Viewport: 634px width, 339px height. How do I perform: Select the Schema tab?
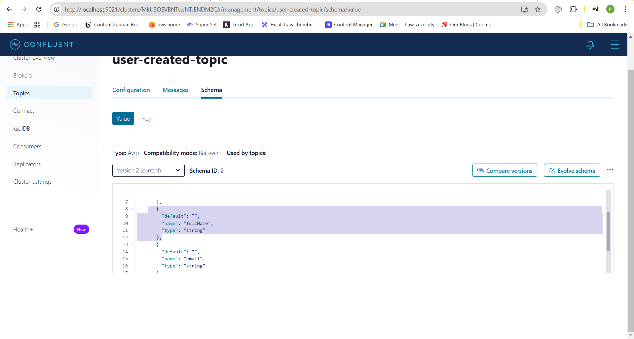[x=211, y=90]
